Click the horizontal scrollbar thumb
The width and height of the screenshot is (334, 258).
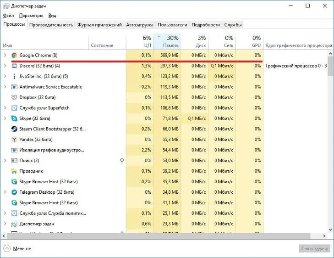coord(159,236)
